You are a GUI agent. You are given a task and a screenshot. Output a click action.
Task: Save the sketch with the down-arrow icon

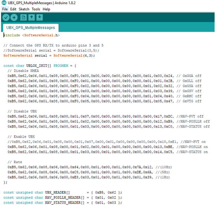39,17
